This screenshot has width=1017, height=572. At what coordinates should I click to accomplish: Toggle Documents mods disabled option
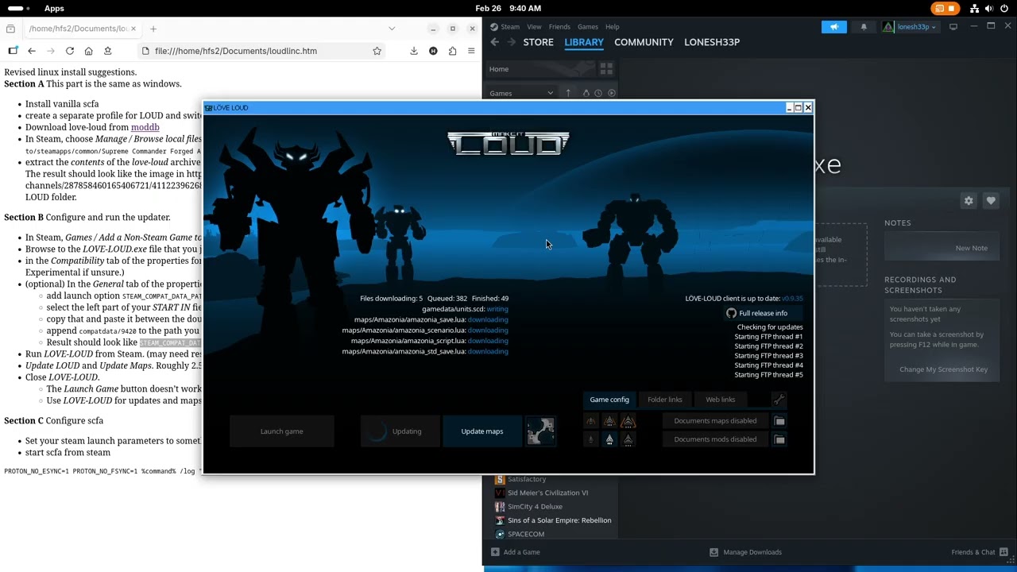715,439
